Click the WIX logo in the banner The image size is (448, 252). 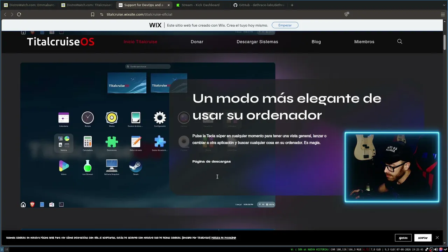pyautogui.click(x=155, y=25)
